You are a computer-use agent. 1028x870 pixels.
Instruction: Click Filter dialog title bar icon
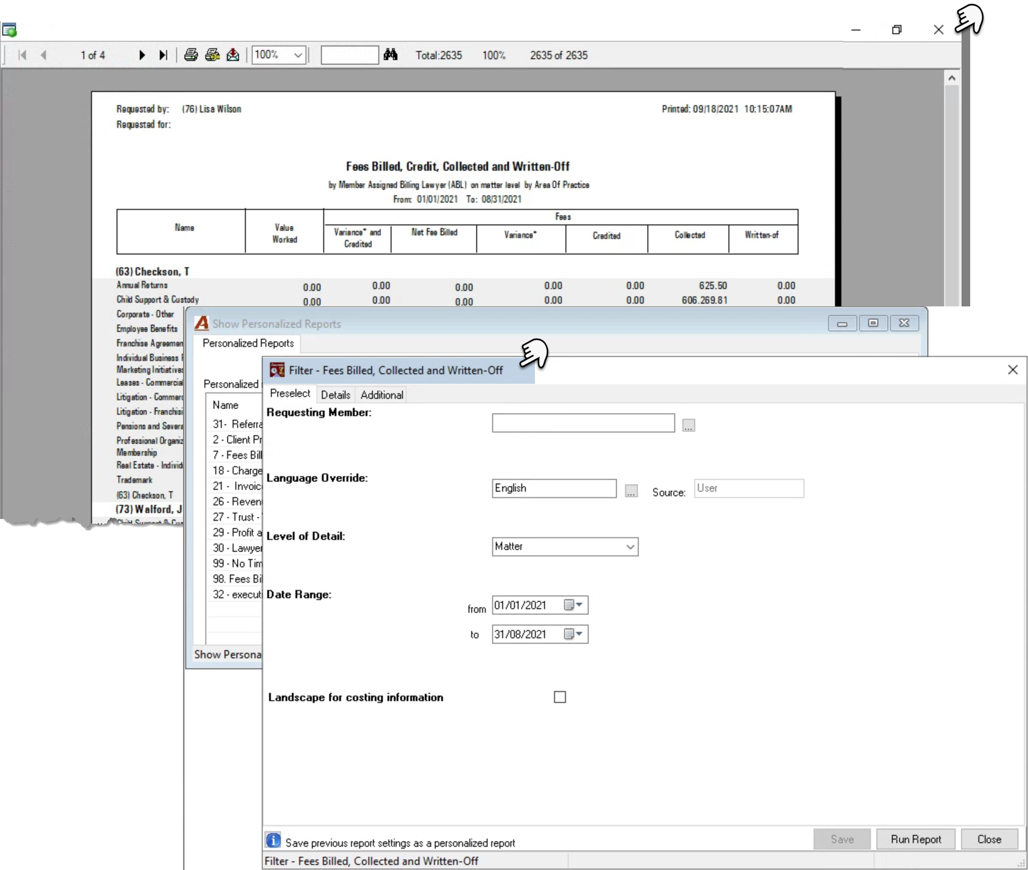pos(277,370)
